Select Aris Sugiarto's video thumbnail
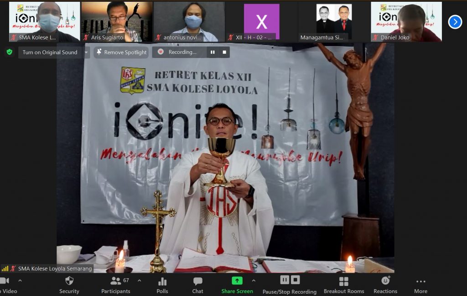 point(117,21)
